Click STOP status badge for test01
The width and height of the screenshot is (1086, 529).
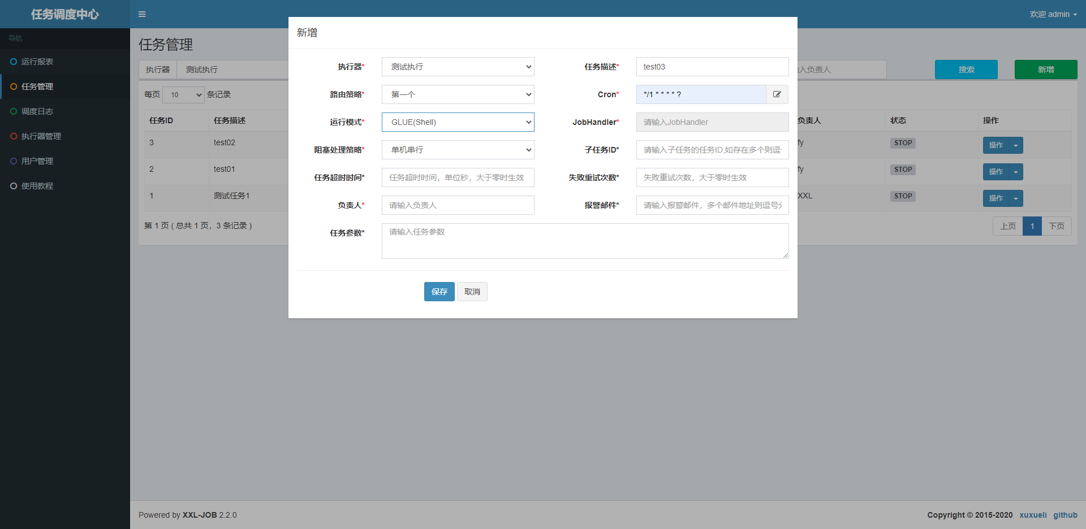(x=903, y=170)
